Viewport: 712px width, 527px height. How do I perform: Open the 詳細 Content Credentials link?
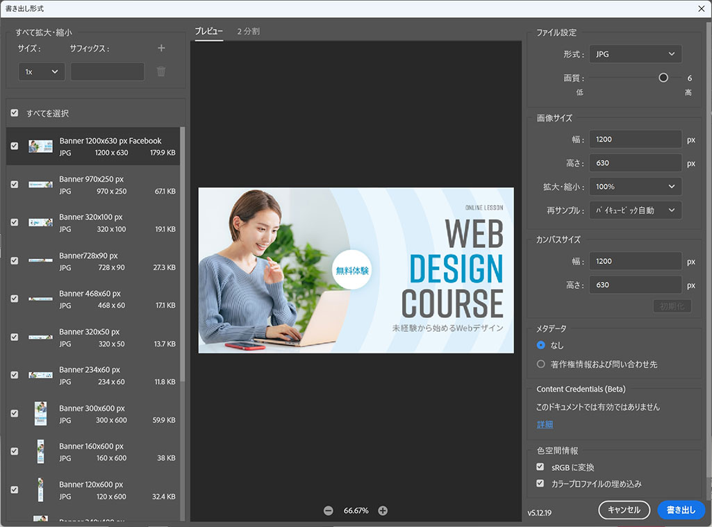pos(545,424)
